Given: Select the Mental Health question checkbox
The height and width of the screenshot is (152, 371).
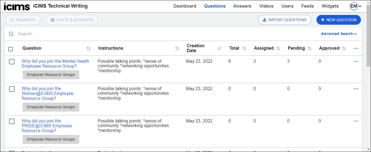Looking at the screenshot, I should pyautogui.click(x=12, y=62).
